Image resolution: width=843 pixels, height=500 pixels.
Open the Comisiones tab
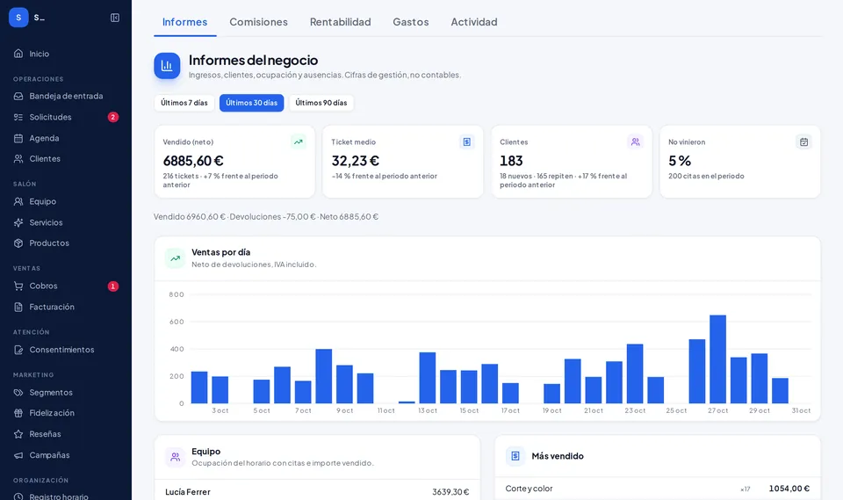click(x=258, y=22)
